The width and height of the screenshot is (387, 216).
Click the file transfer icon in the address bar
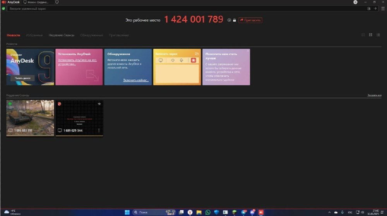click(x=369, y=9)
